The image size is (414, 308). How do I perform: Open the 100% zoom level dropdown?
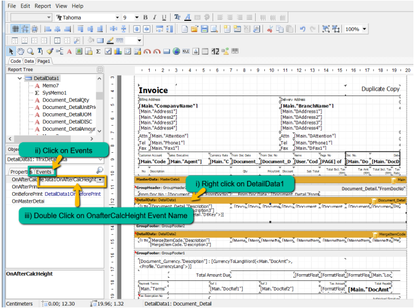click(x=365, y=29)
